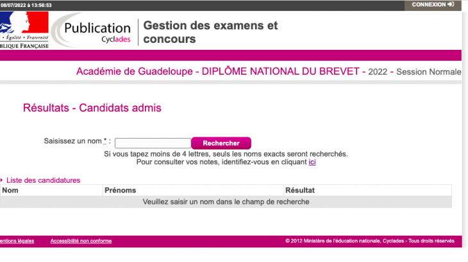Screen dimensions: 468x262
Task: Click the 'Gestion des examens et concours' title
Action: (210, 33)
